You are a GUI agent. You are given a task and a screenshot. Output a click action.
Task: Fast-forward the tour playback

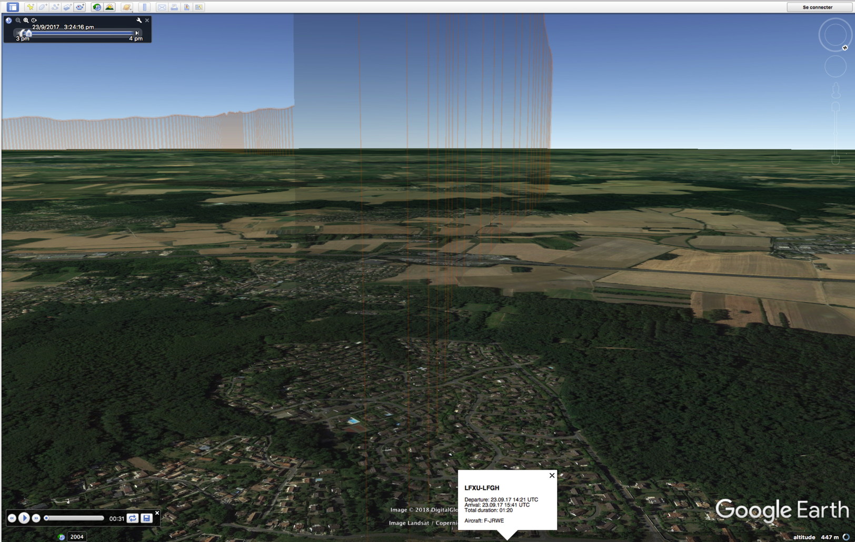point(36,518)
